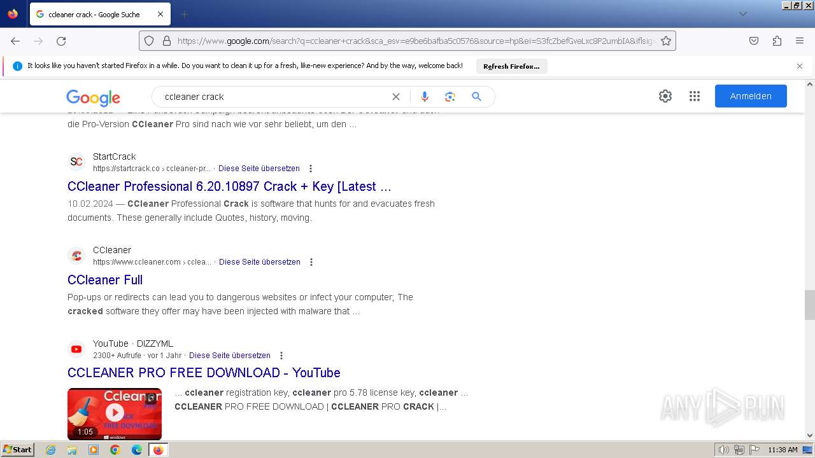Open the Extensions puzzle icon
This screenshot has width=815, height=458.
tap(777, 41)
